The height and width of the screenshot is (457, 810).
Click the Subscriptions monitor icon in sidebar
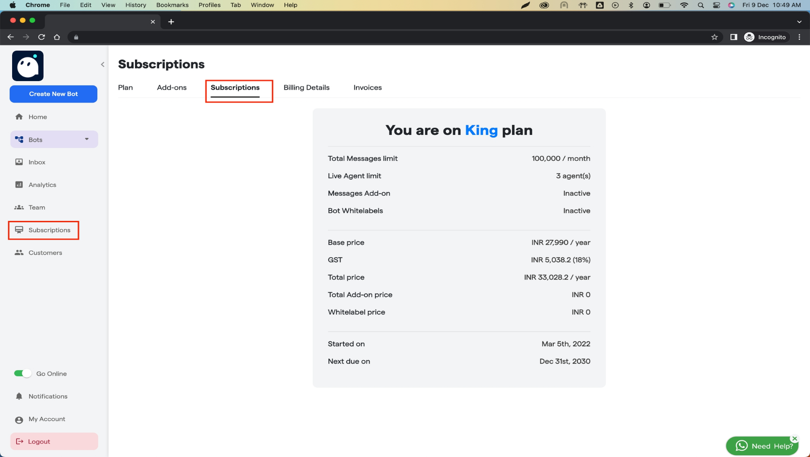[x=19, y=230]
